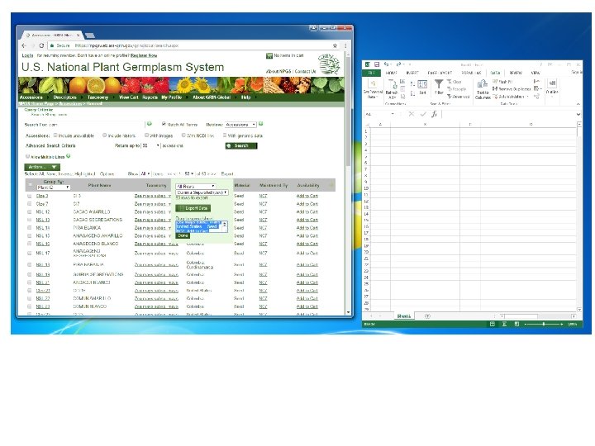Image resolution: width=595 pixels, height=446 pixels.
Task: Click Advanced filter in Excel ribbon
Action: pos(459,97)
